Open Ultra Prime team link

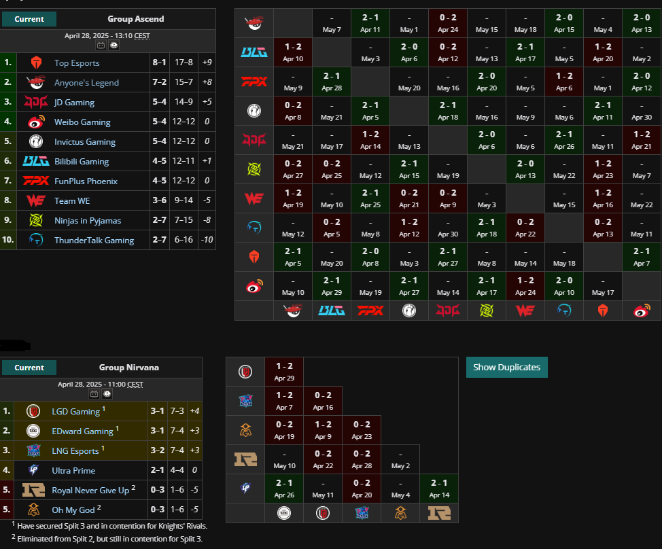(73, 470)
